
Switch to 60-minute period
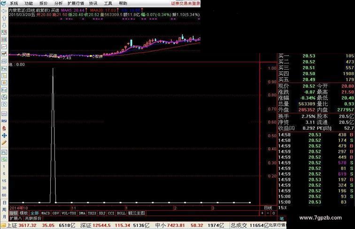click(x=4, y=195)
